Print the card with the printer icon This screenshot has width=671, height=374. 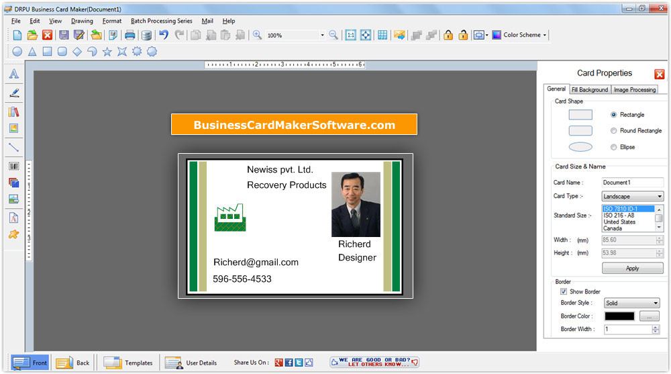tap(130, 35)
